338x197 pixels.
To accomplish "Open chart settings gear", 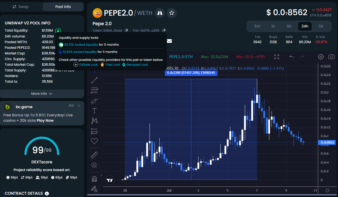I will click(x=321, y=57).
